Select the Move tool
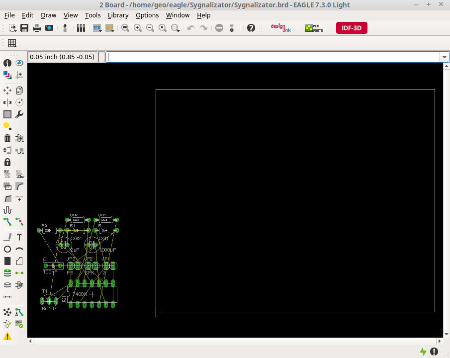The height and width of the screenshot is (358, 450). click(7, 90)
